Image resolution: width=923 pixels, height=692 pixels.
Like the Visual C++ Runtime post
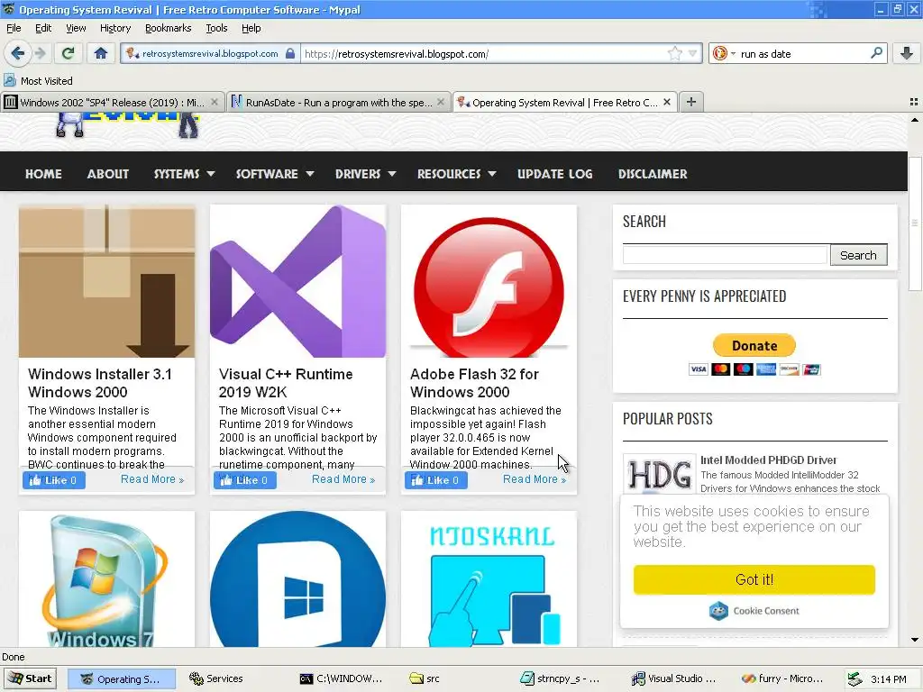pos(245,480)
